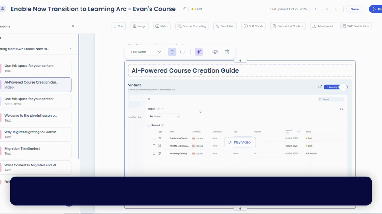Viewport: 382px width, 214px height.
Task: Add block above using plus button
Action: [240, 61]
